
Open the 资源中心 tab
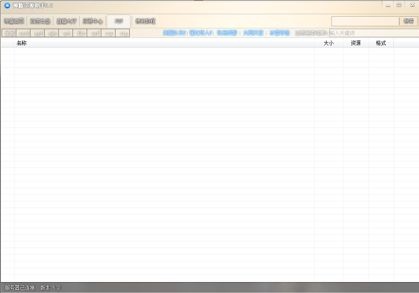pyautogui.click(x=93, y=21)
